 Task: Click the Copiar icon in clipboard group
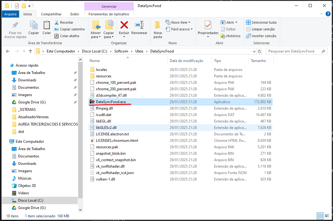[x=34, y=25]
